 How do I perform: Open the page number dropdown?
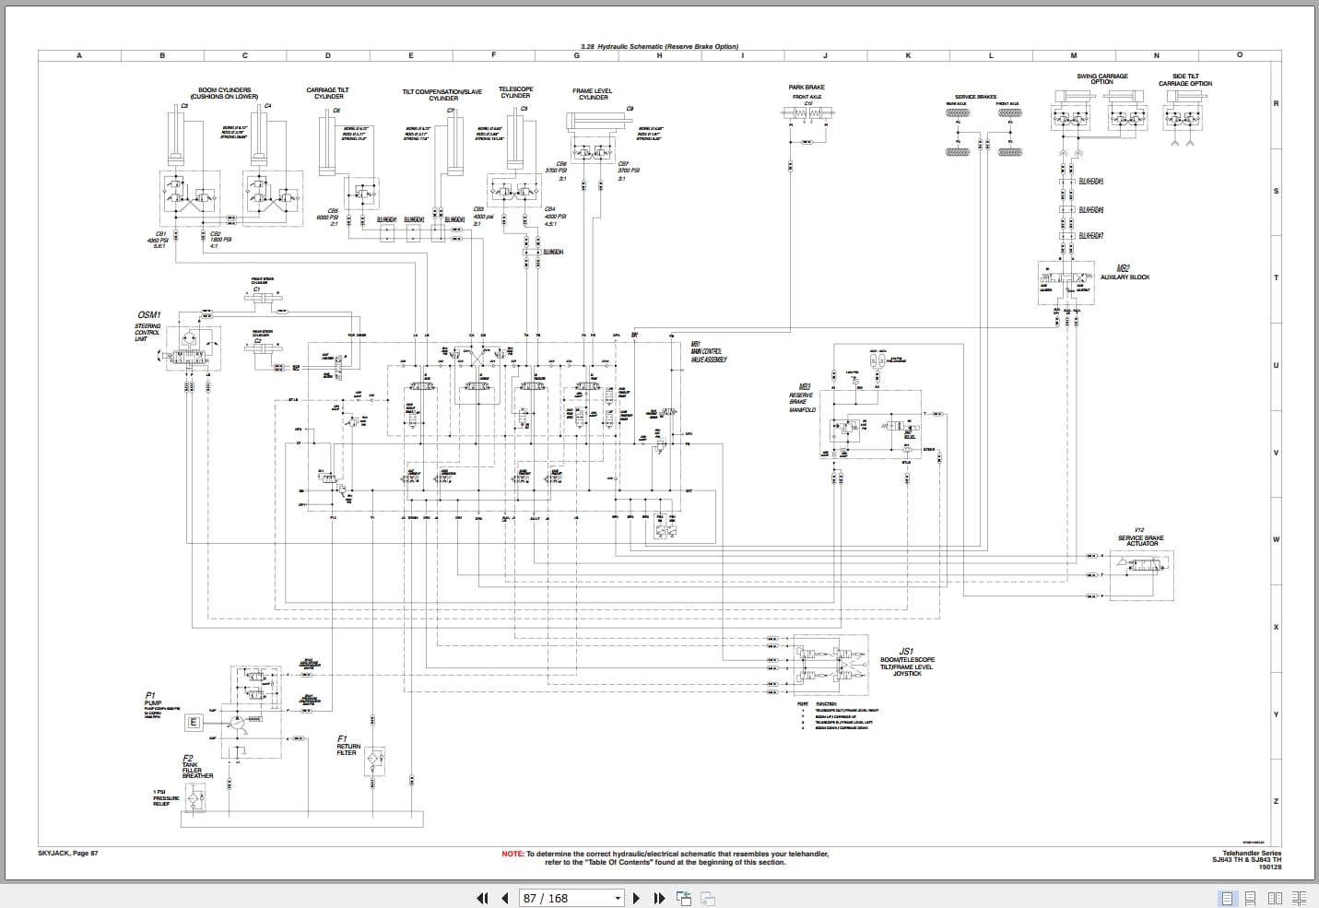click(x=618, y=898)
